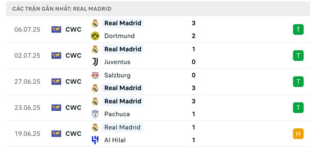Click the orange H draw badge
The height and width of the screenshot is (147, 314).
click(298, 134)
